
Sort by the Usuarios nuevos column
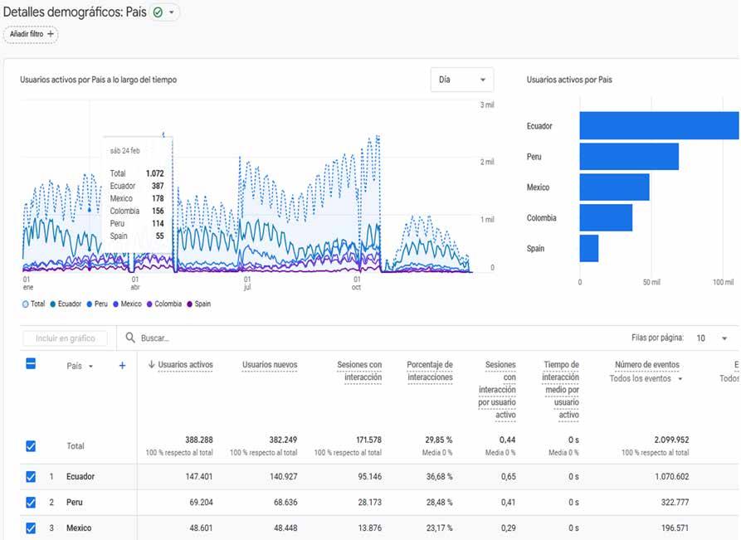[x=270, y=365]
